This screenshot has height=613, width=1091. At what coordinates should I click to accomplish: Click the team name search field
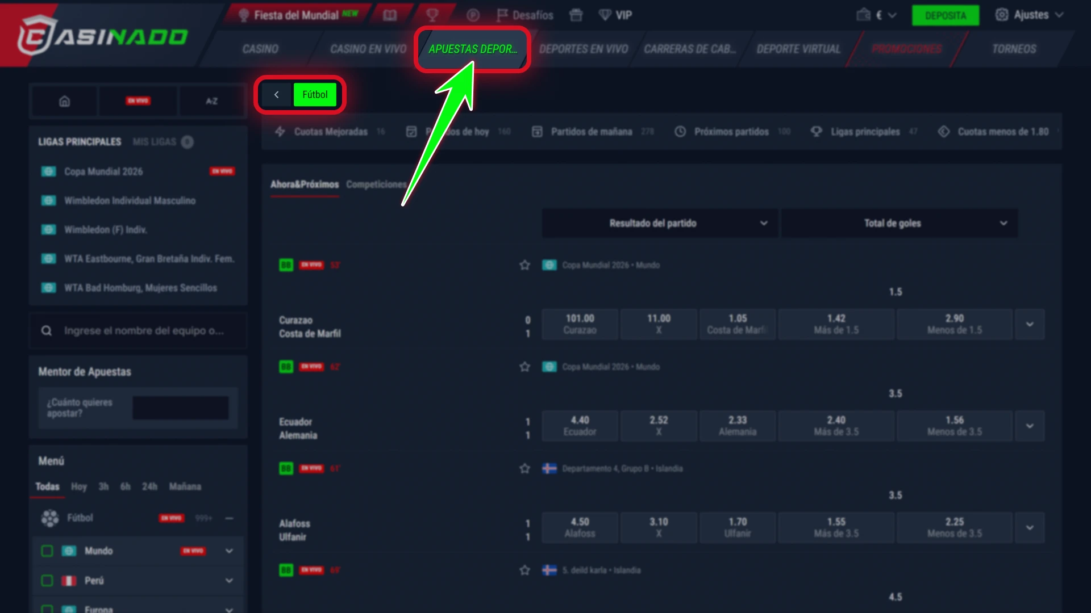point(138,330)
